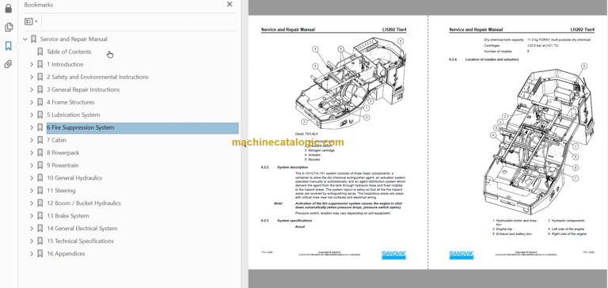Open the page thumbnails panel

8,27
